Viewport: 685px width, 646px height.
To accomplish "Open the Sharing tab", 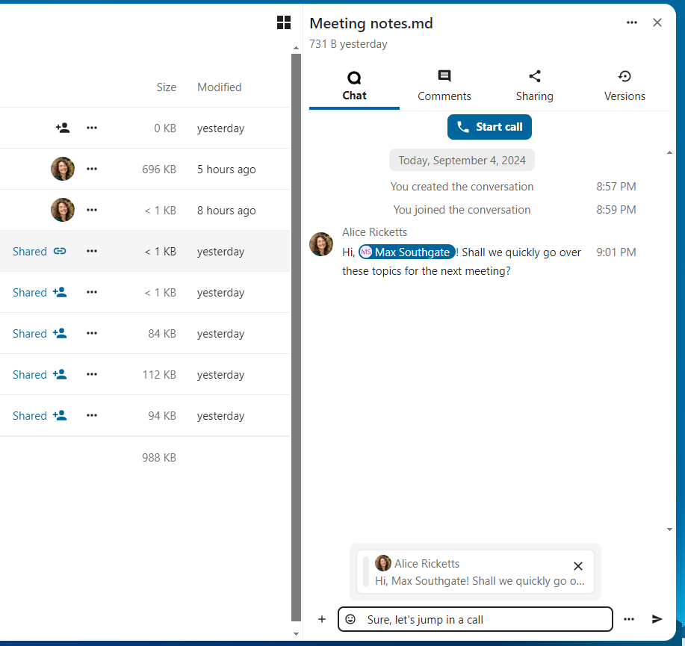I will [534, 86].
